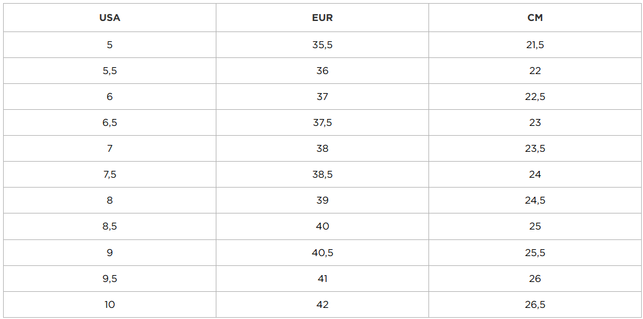The width and height of the screenshot is (643, 319).
Task: Select USA size 9 cell
Action: click(x=109, y=253)
